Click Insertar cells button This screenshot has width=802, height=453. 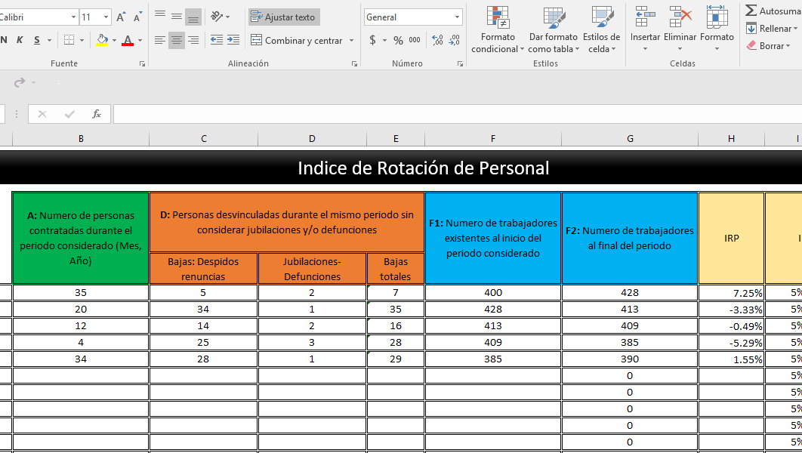coord(645,29)
